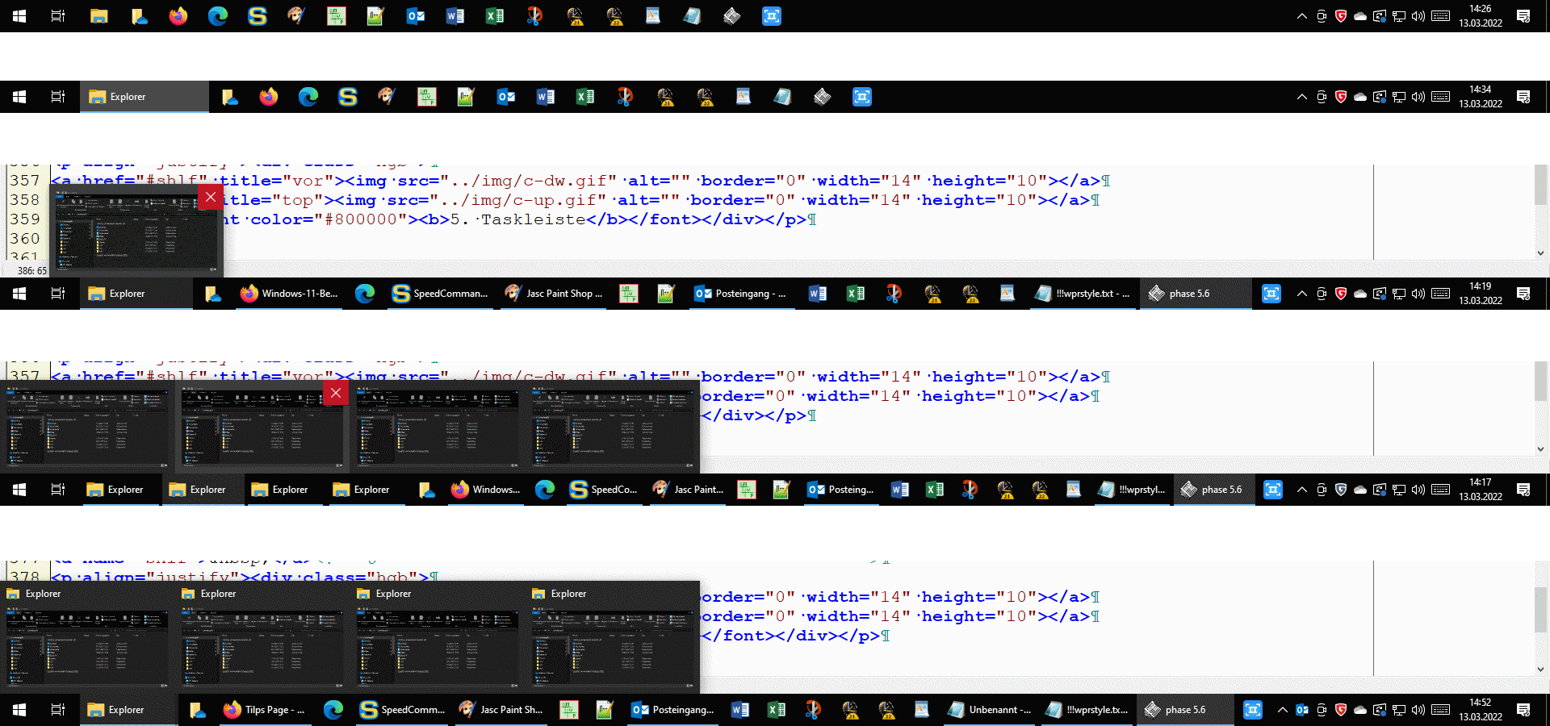Select the third labeled Explorer preview thumbnail

click(438, 637)
